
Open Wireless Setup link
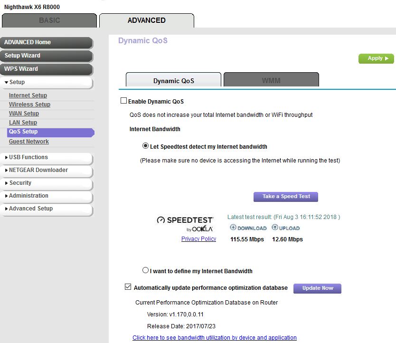click(29, 105)
